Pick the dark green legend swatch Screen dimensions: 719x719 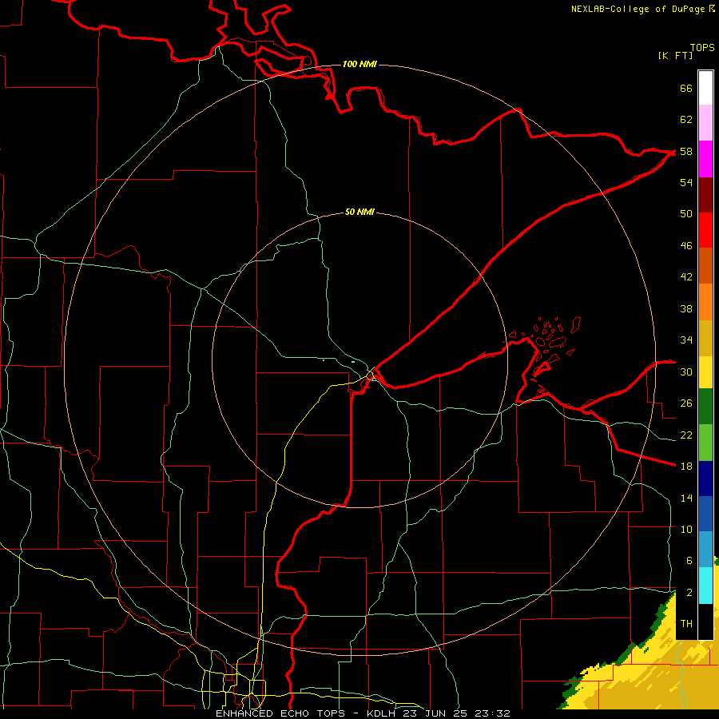tap(705, 406)
